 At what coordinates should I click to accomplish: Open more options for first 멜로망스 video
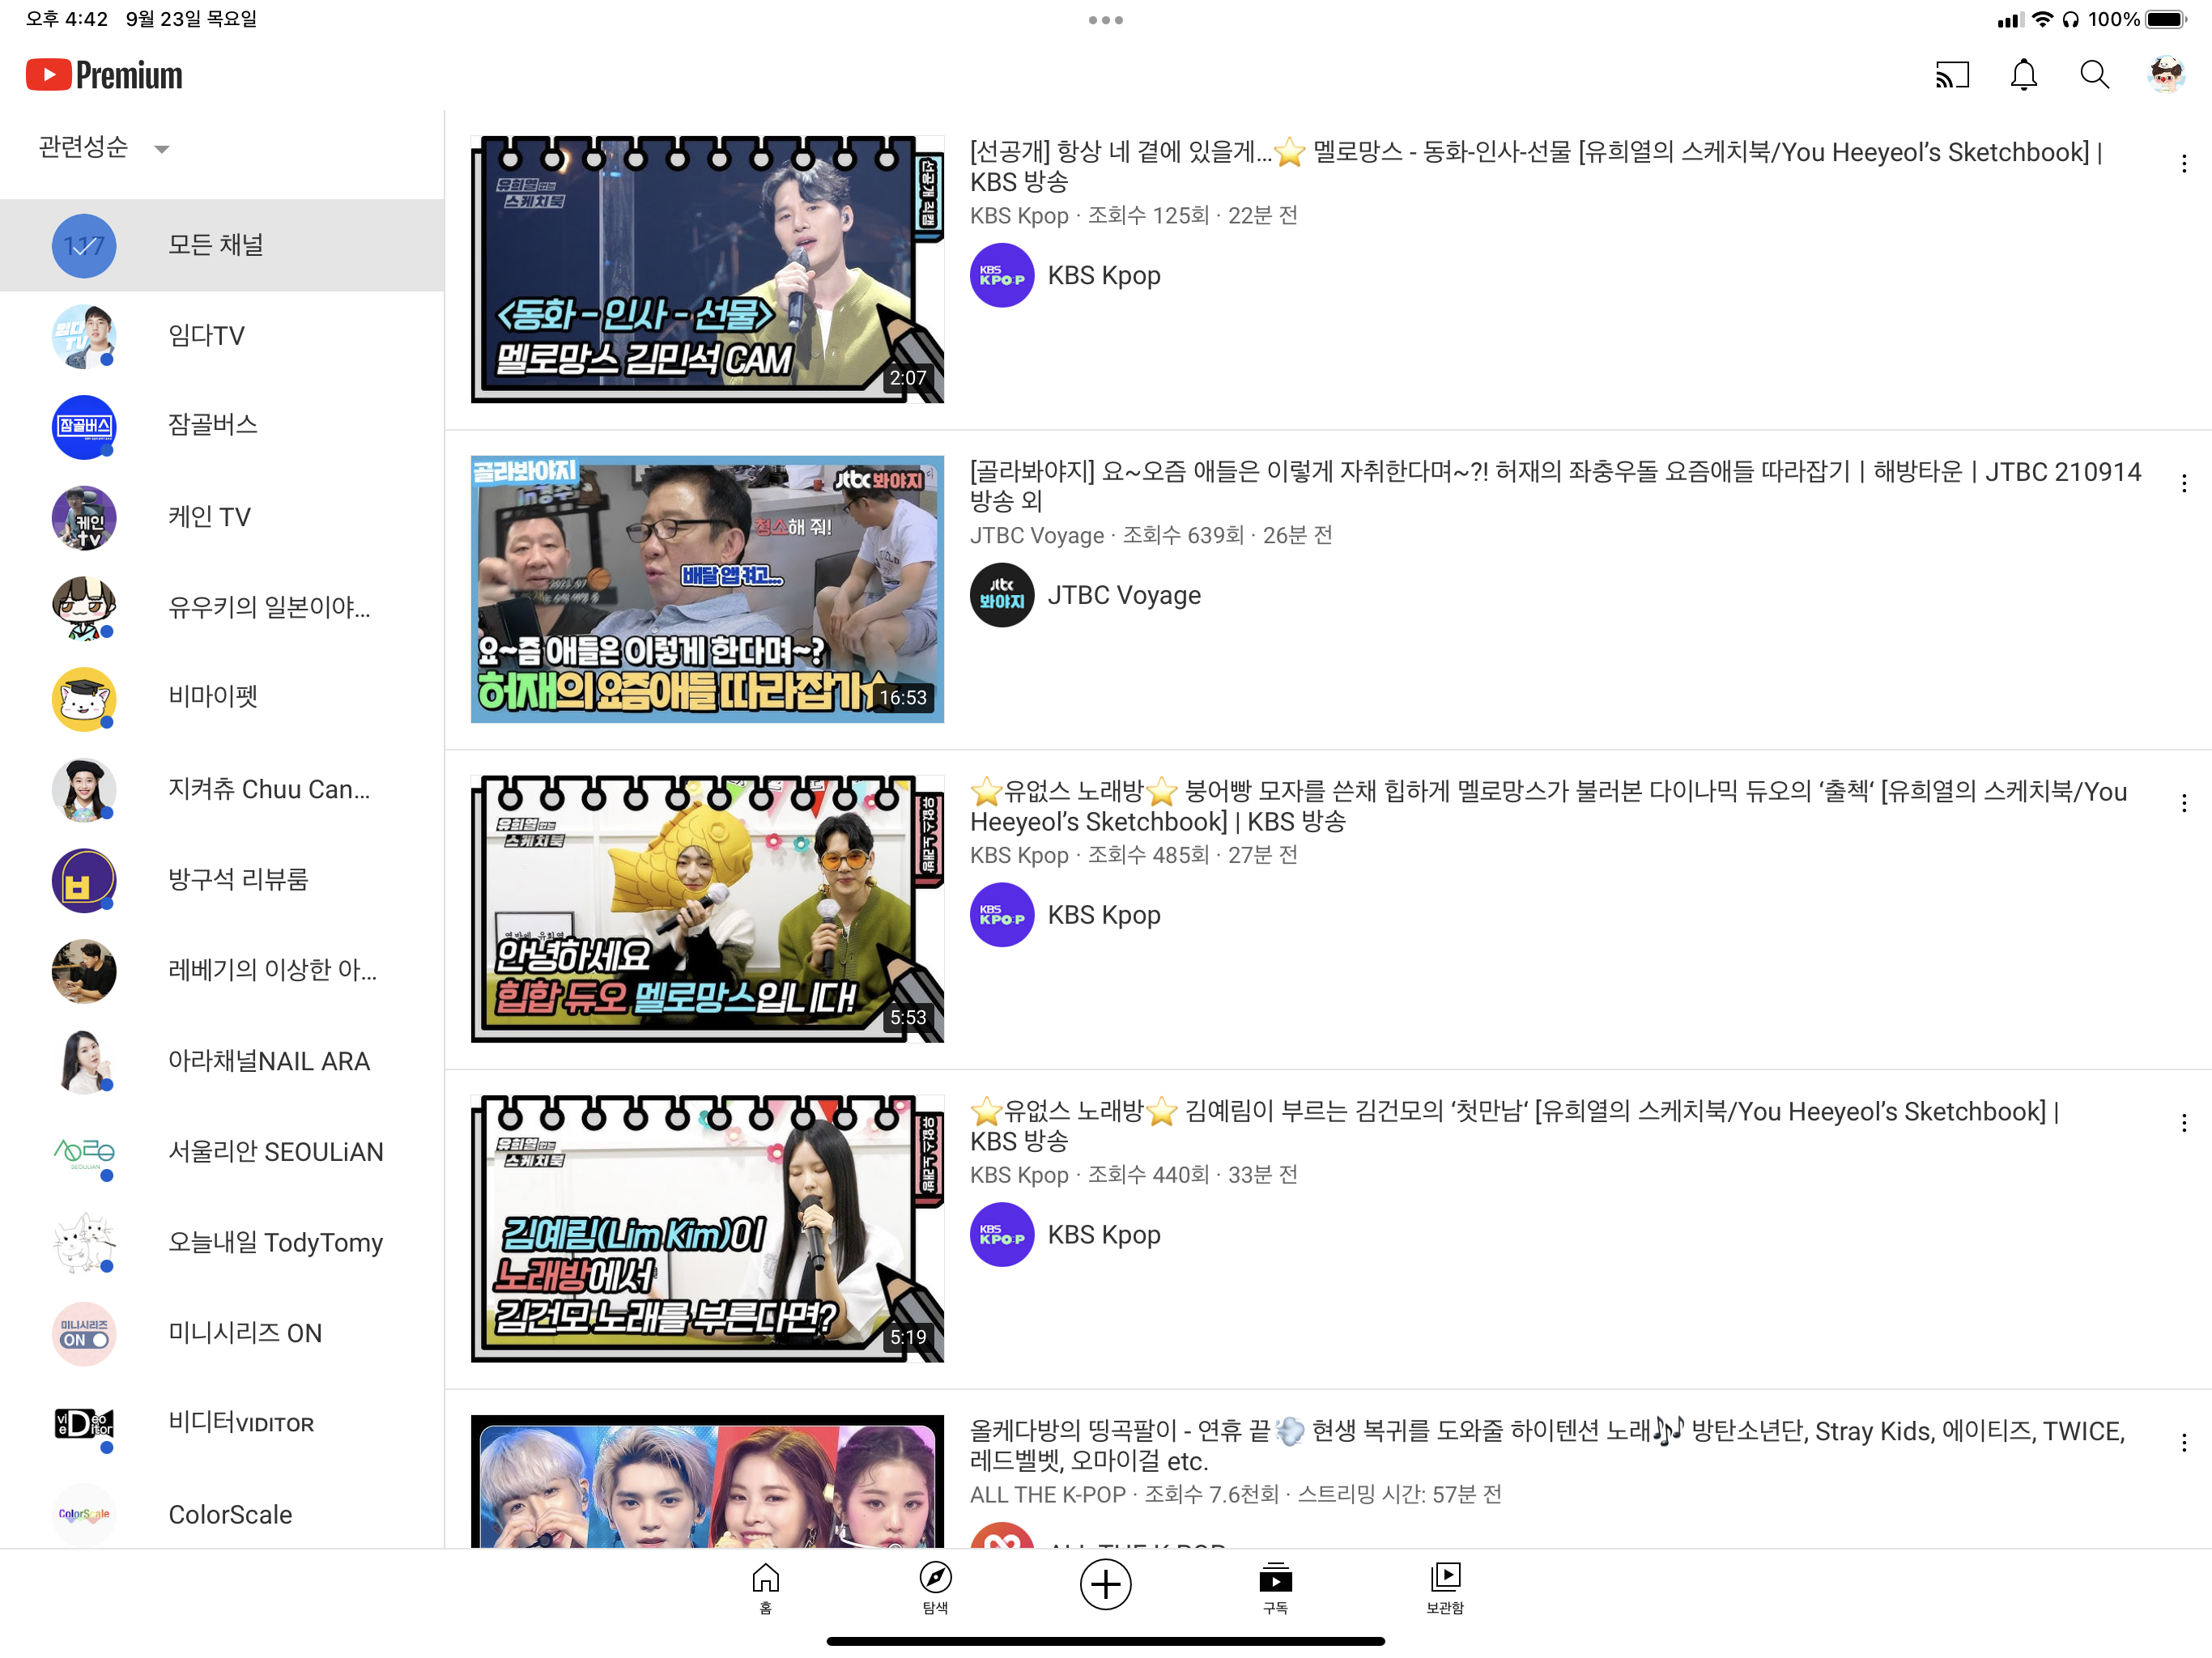(2183, 164)
